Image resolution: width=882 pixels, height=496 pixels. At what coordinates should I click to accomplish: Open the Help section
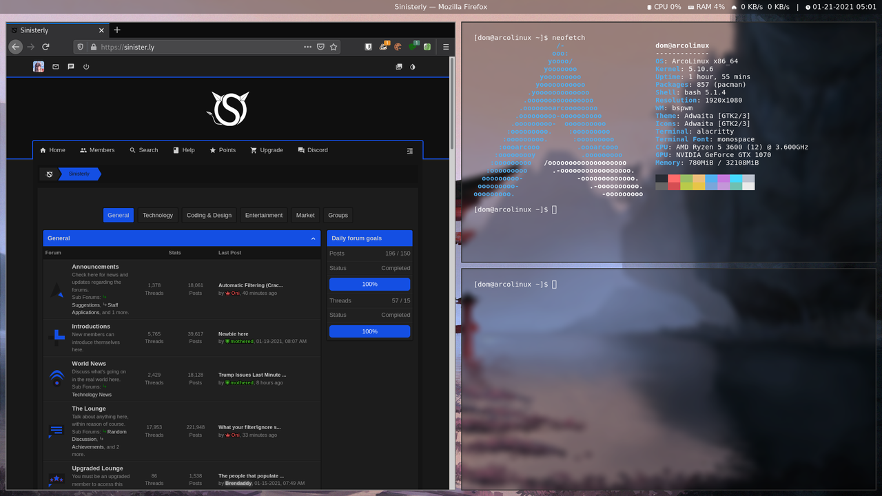tap(184, 150)
